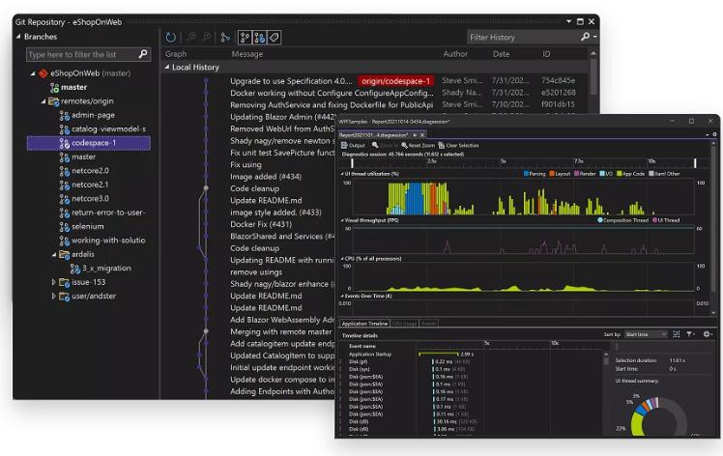This screenshot has height=456, width=723.
Task: Click the magnifier in branch filter box
Action: (x=143, y=54)
